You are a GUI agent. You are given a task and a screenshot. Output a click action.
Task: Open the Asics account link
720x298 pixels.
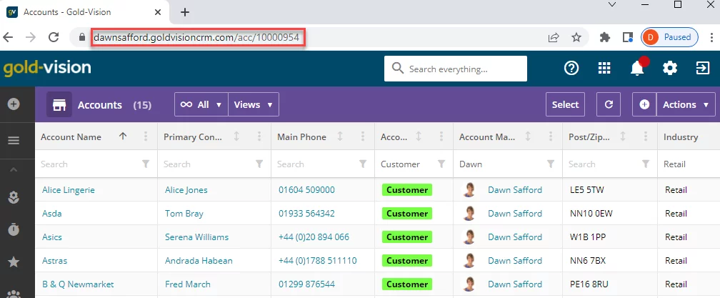[52, 237]
